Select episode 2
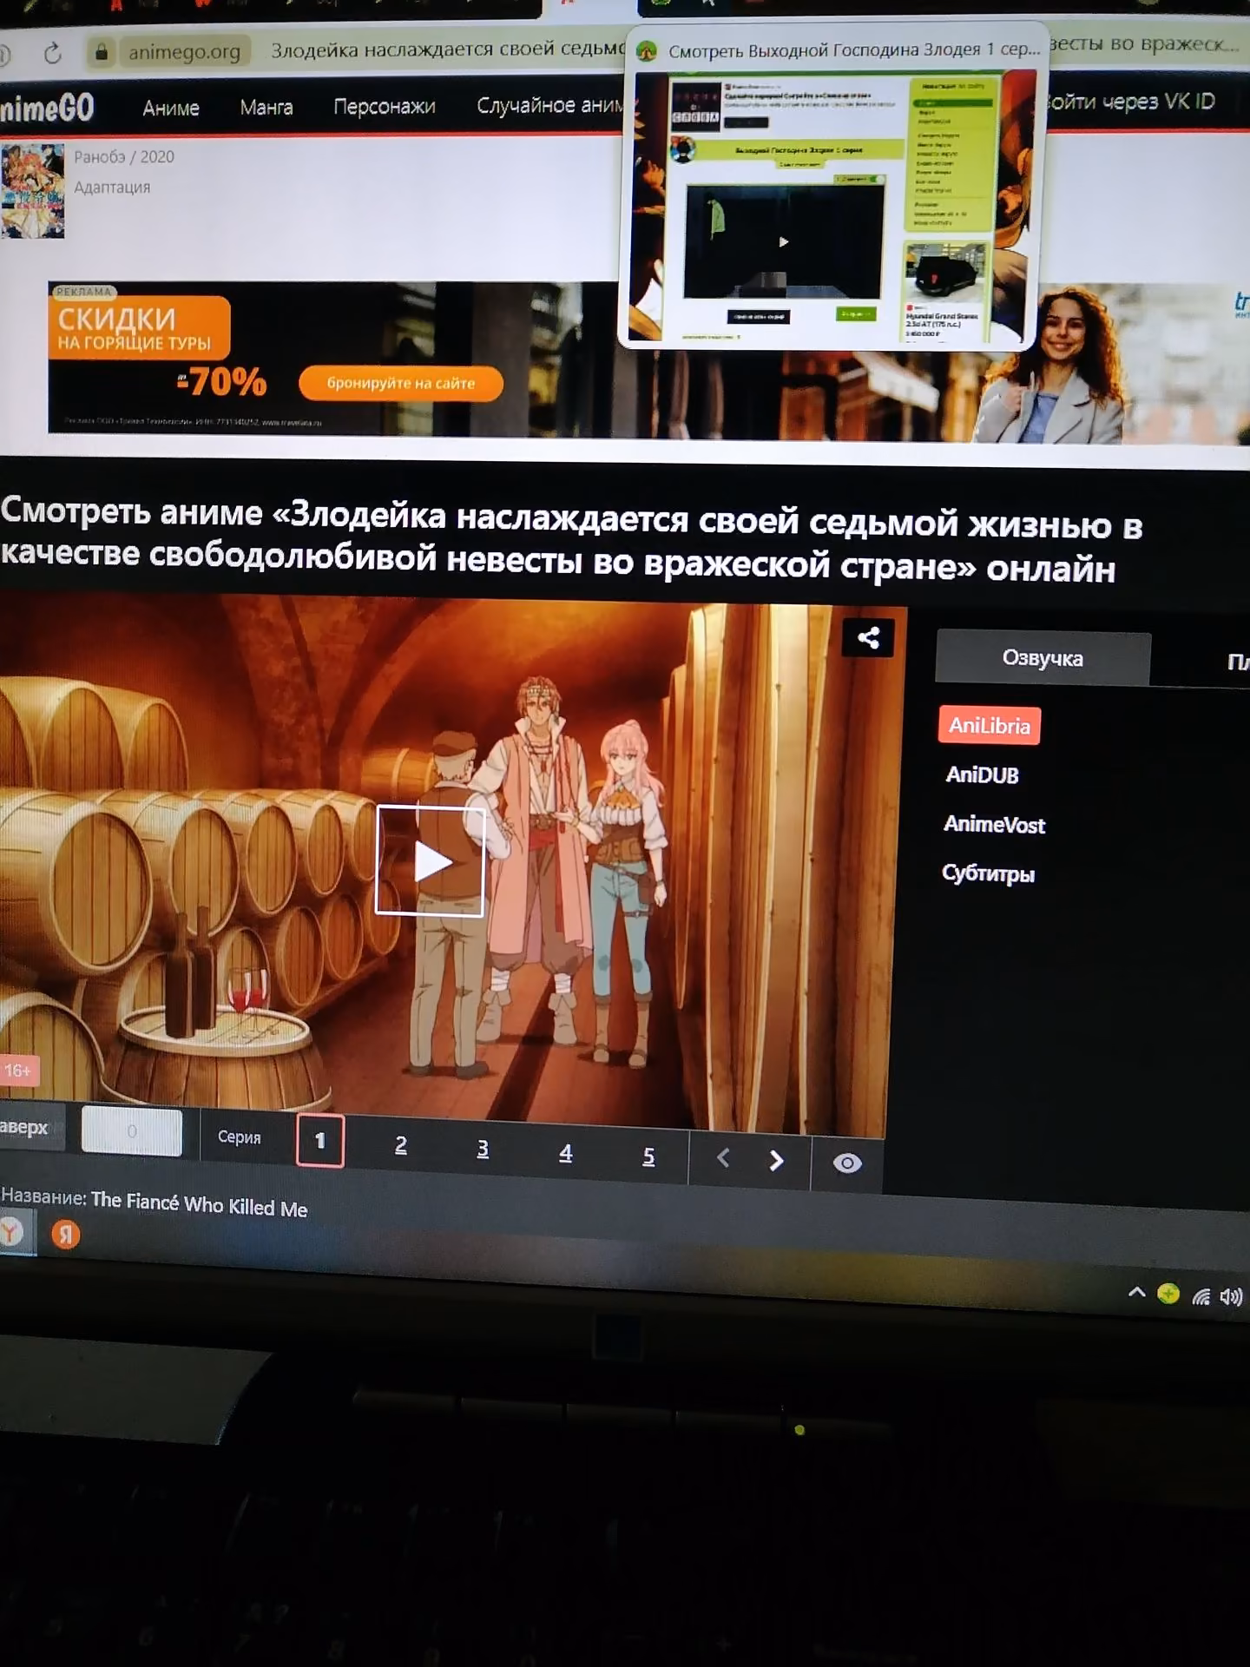Viewport: 1250px width, 1667px height. [401, 1144]
